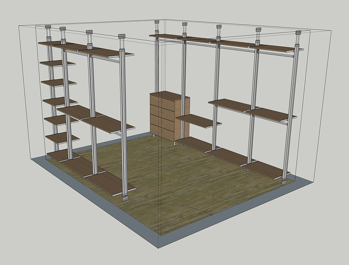The width and height of the screenshot is (349, 265).
Task: Click the wooden top of the dresser
Action: [x=170, y=95]
